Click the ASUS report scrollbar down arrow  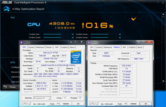tap(163, 81)
